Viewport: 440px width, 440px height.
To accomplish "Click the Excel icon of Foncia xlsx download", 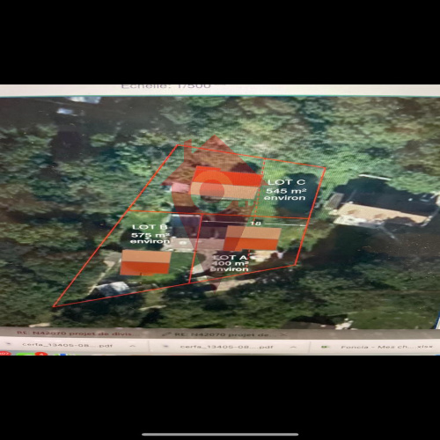I will click(324, 347).
